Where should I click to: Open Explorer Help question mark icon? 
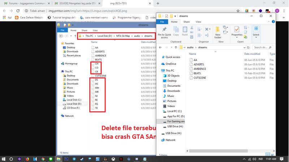pos(273,22)
